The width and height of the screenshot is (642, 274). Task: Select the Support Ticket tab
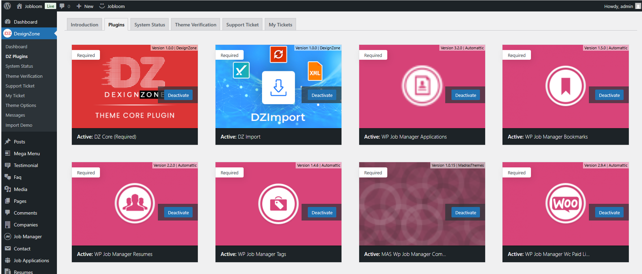click(x=242, y=25)
